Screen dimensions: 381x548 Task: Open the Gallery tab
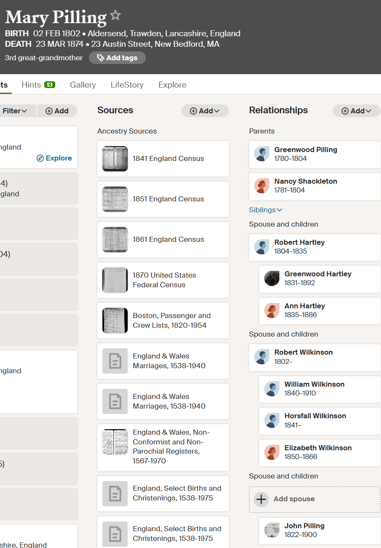point(83,85)
